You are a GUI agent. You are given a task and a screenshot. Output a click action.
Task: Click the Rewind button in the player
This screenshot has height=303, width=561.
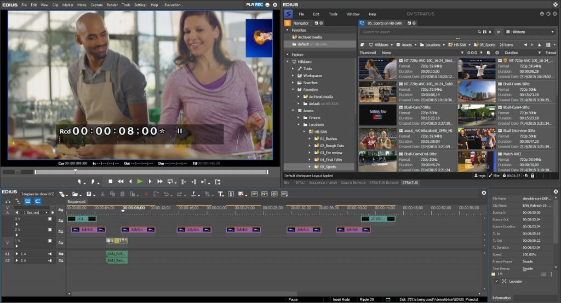pyautogui.click(x=121, y=182)
